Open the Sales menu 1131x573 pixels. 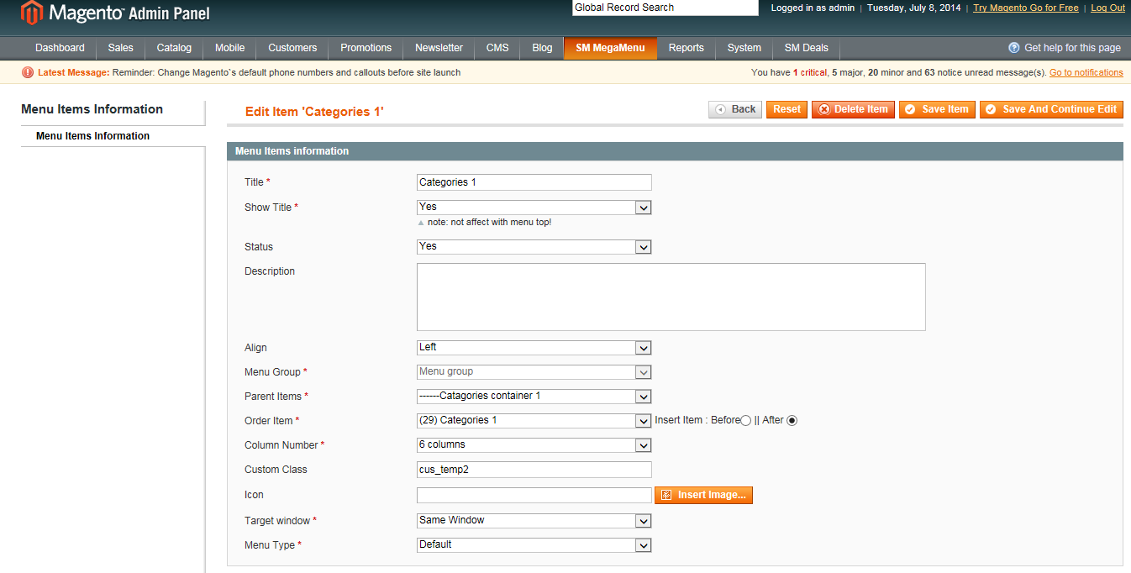click(x=121, y=48)
